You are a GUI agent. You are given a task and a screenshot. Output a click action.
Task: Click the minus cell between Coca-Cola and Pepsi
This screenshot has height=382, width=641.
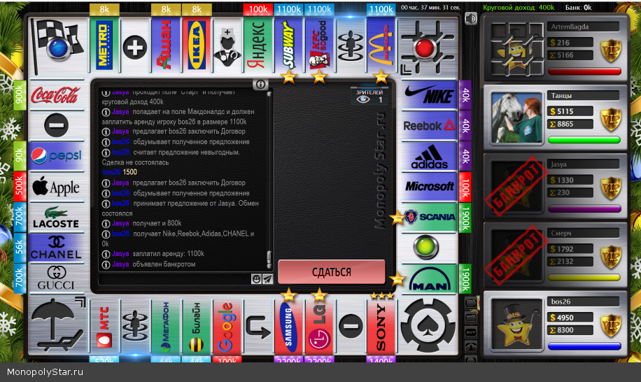(57, 126)
